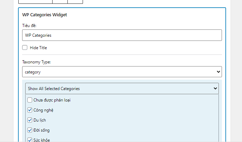
Task: Click the Chưa được phân loại label text
Action: (x=52, y=100)
